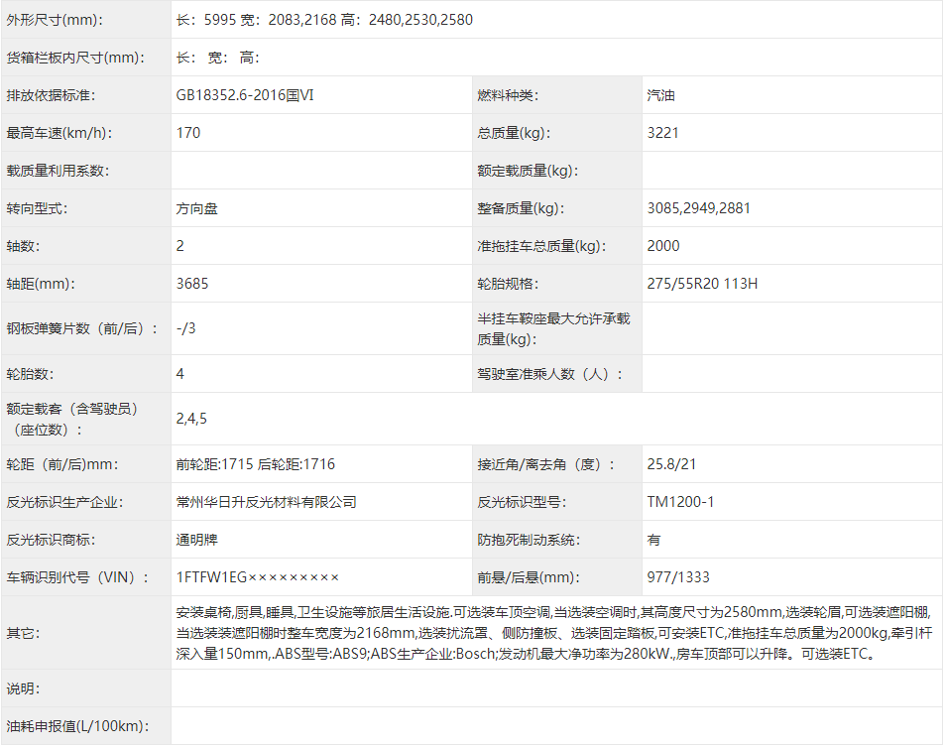Click the 反光标识商标 value 通明牌
The image size is (946, 749).
click(196, 540)
